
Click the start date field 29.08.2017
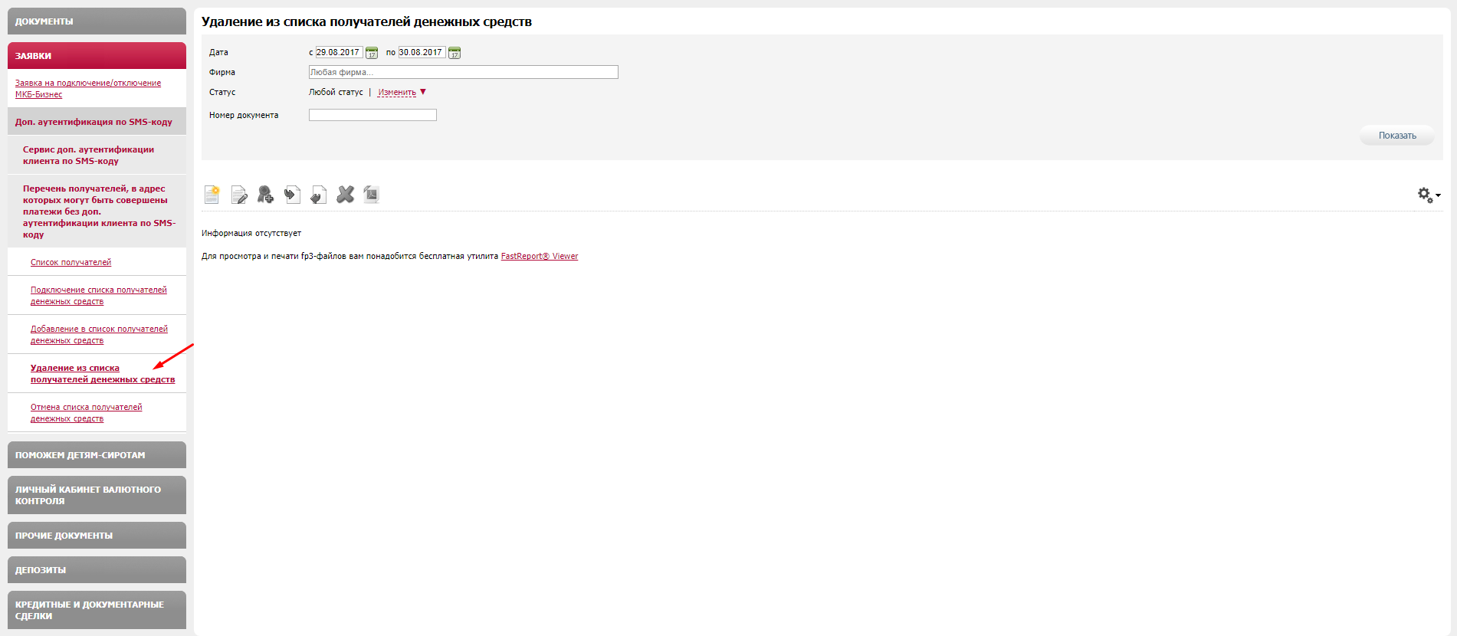click(x=339, y=52)
